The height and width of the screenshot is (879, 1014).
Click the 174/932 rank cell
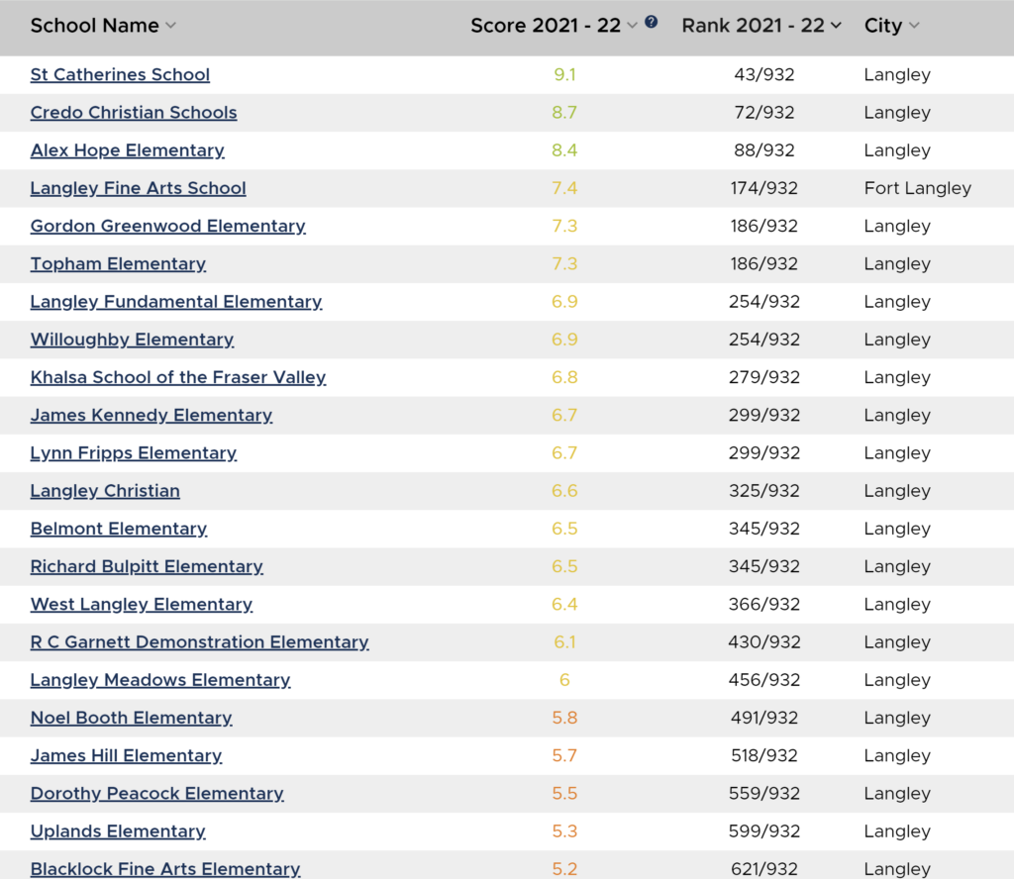coord(764,188)
